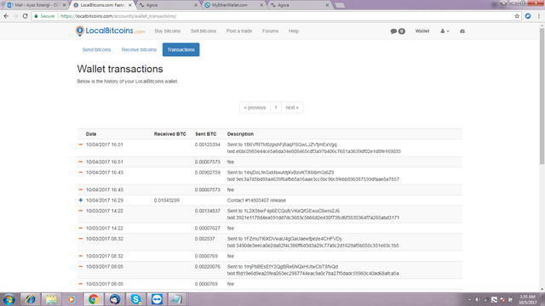This screenshot has width=545, height=306.
Task: Reload the page with refresh icon
Action: point(25,16)
